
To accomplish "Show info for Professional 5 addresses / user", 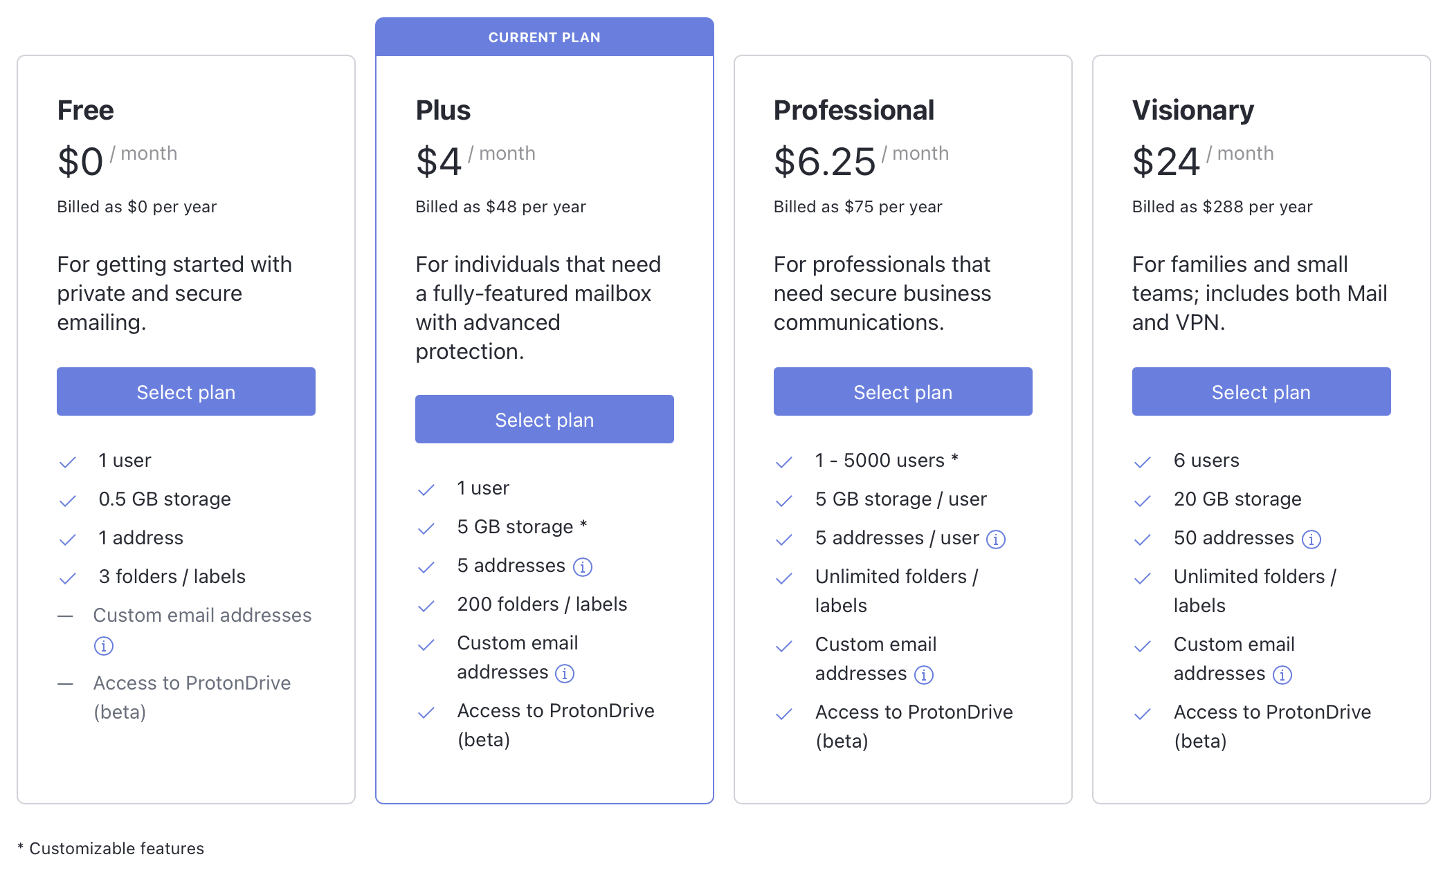I will click(996, 539).
